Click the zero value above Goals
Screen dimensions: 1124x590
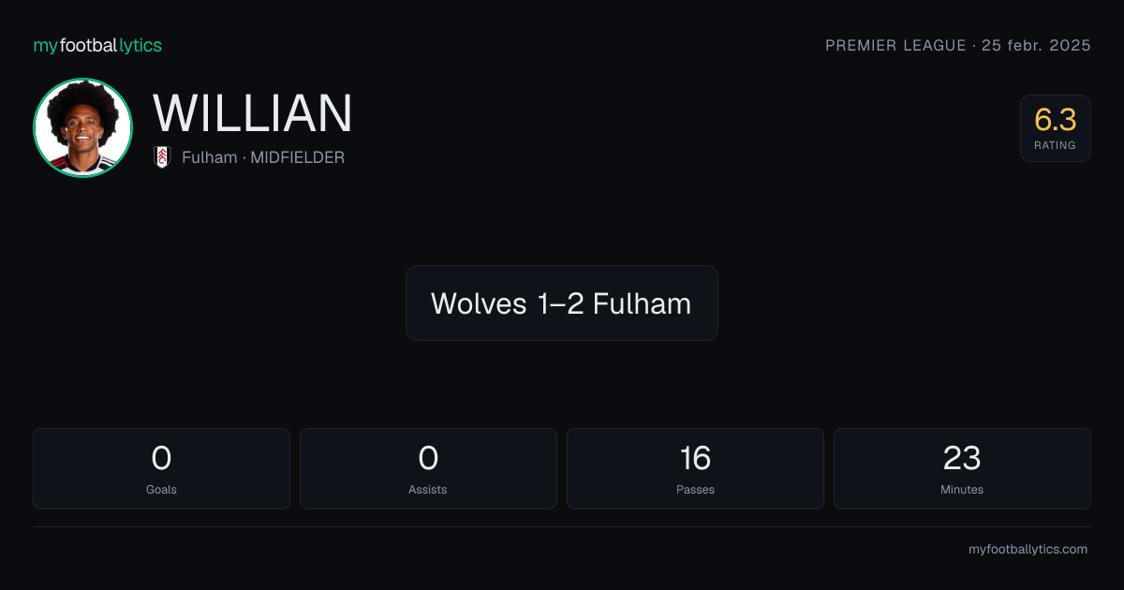pyautogui.click(x=161, y=458)
